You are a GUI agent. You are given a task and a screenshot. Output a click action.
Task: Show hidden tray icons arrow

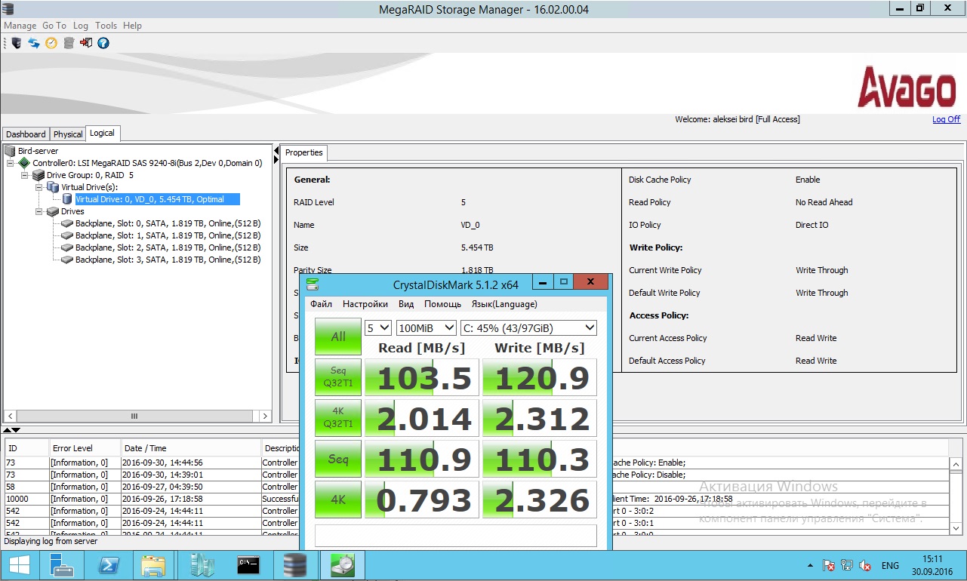[x=809, y=565]
